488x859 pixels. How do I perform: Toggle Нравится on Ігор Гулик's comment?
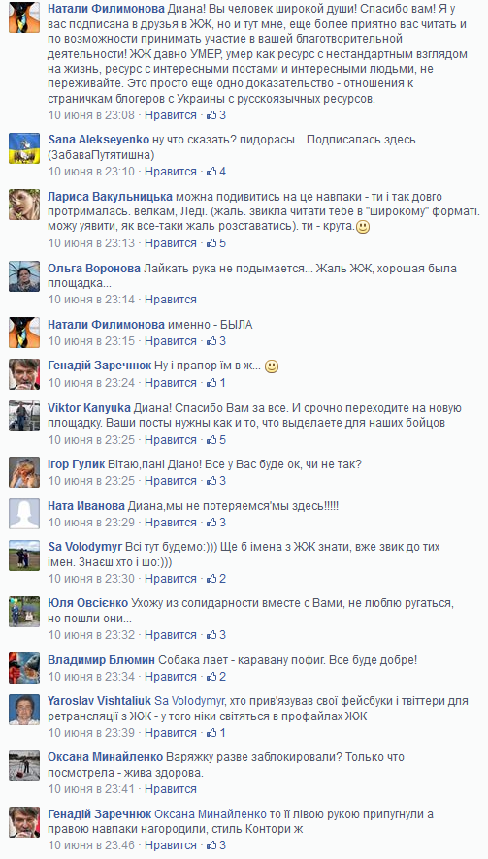click(x=171, y=481)
